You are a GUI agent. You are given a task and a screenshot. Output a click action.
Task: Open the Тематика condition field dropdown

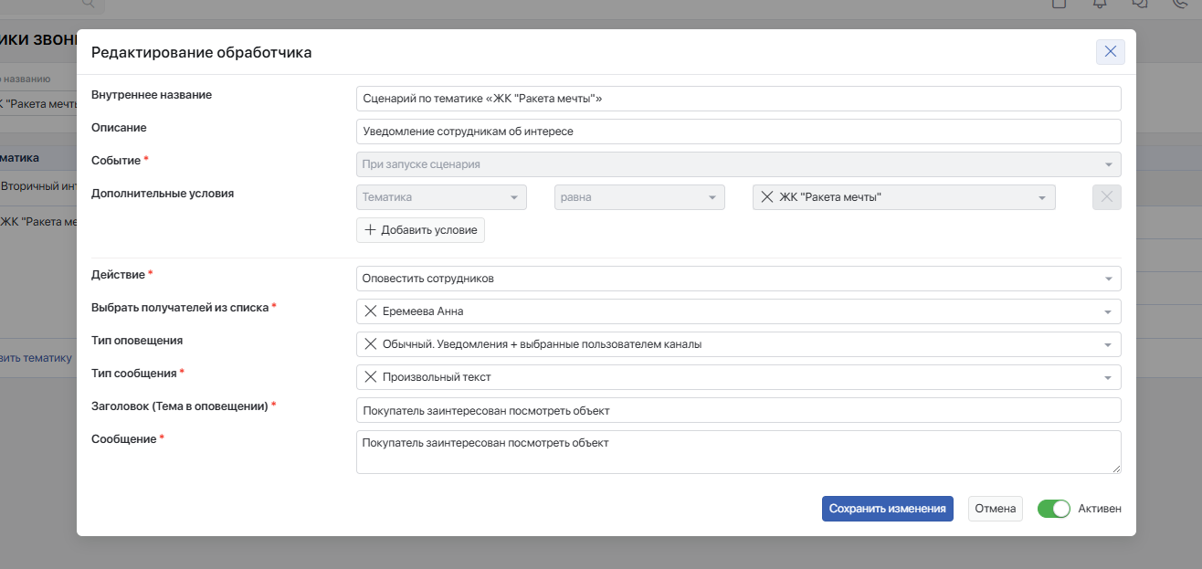(x=441, y=197)
